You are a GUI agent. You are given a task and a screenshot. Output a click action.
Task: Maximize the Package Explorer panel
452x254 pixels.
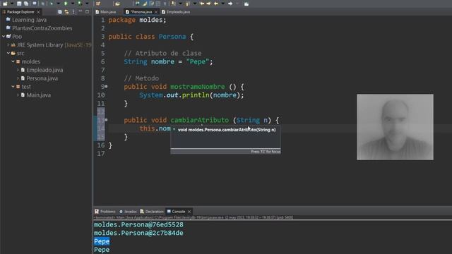point(87,12)
